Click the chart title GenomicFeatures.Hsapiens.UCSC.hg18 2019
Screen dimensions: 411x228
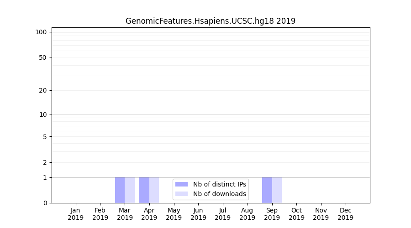(x=211, y=21)
